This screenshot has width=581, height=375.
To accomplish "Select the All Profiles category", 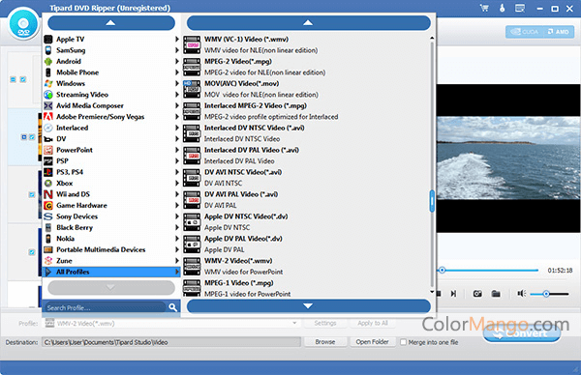I will point(111,273).
